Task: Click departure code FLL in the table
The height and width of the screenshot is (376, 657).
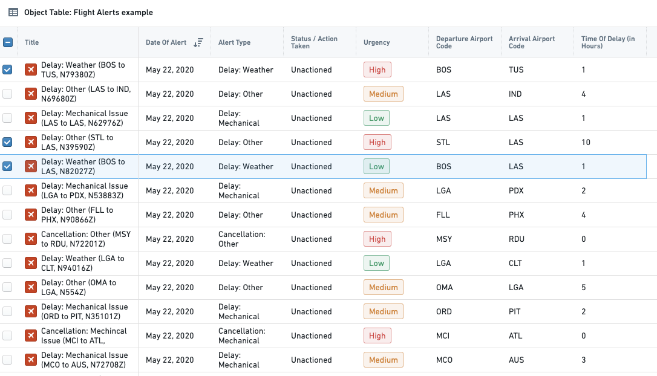Action: coord(443,215)
